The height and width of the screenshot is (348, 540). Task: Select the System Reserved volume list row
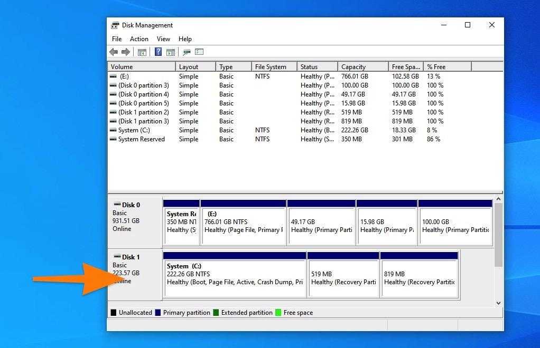coord(141,139)
